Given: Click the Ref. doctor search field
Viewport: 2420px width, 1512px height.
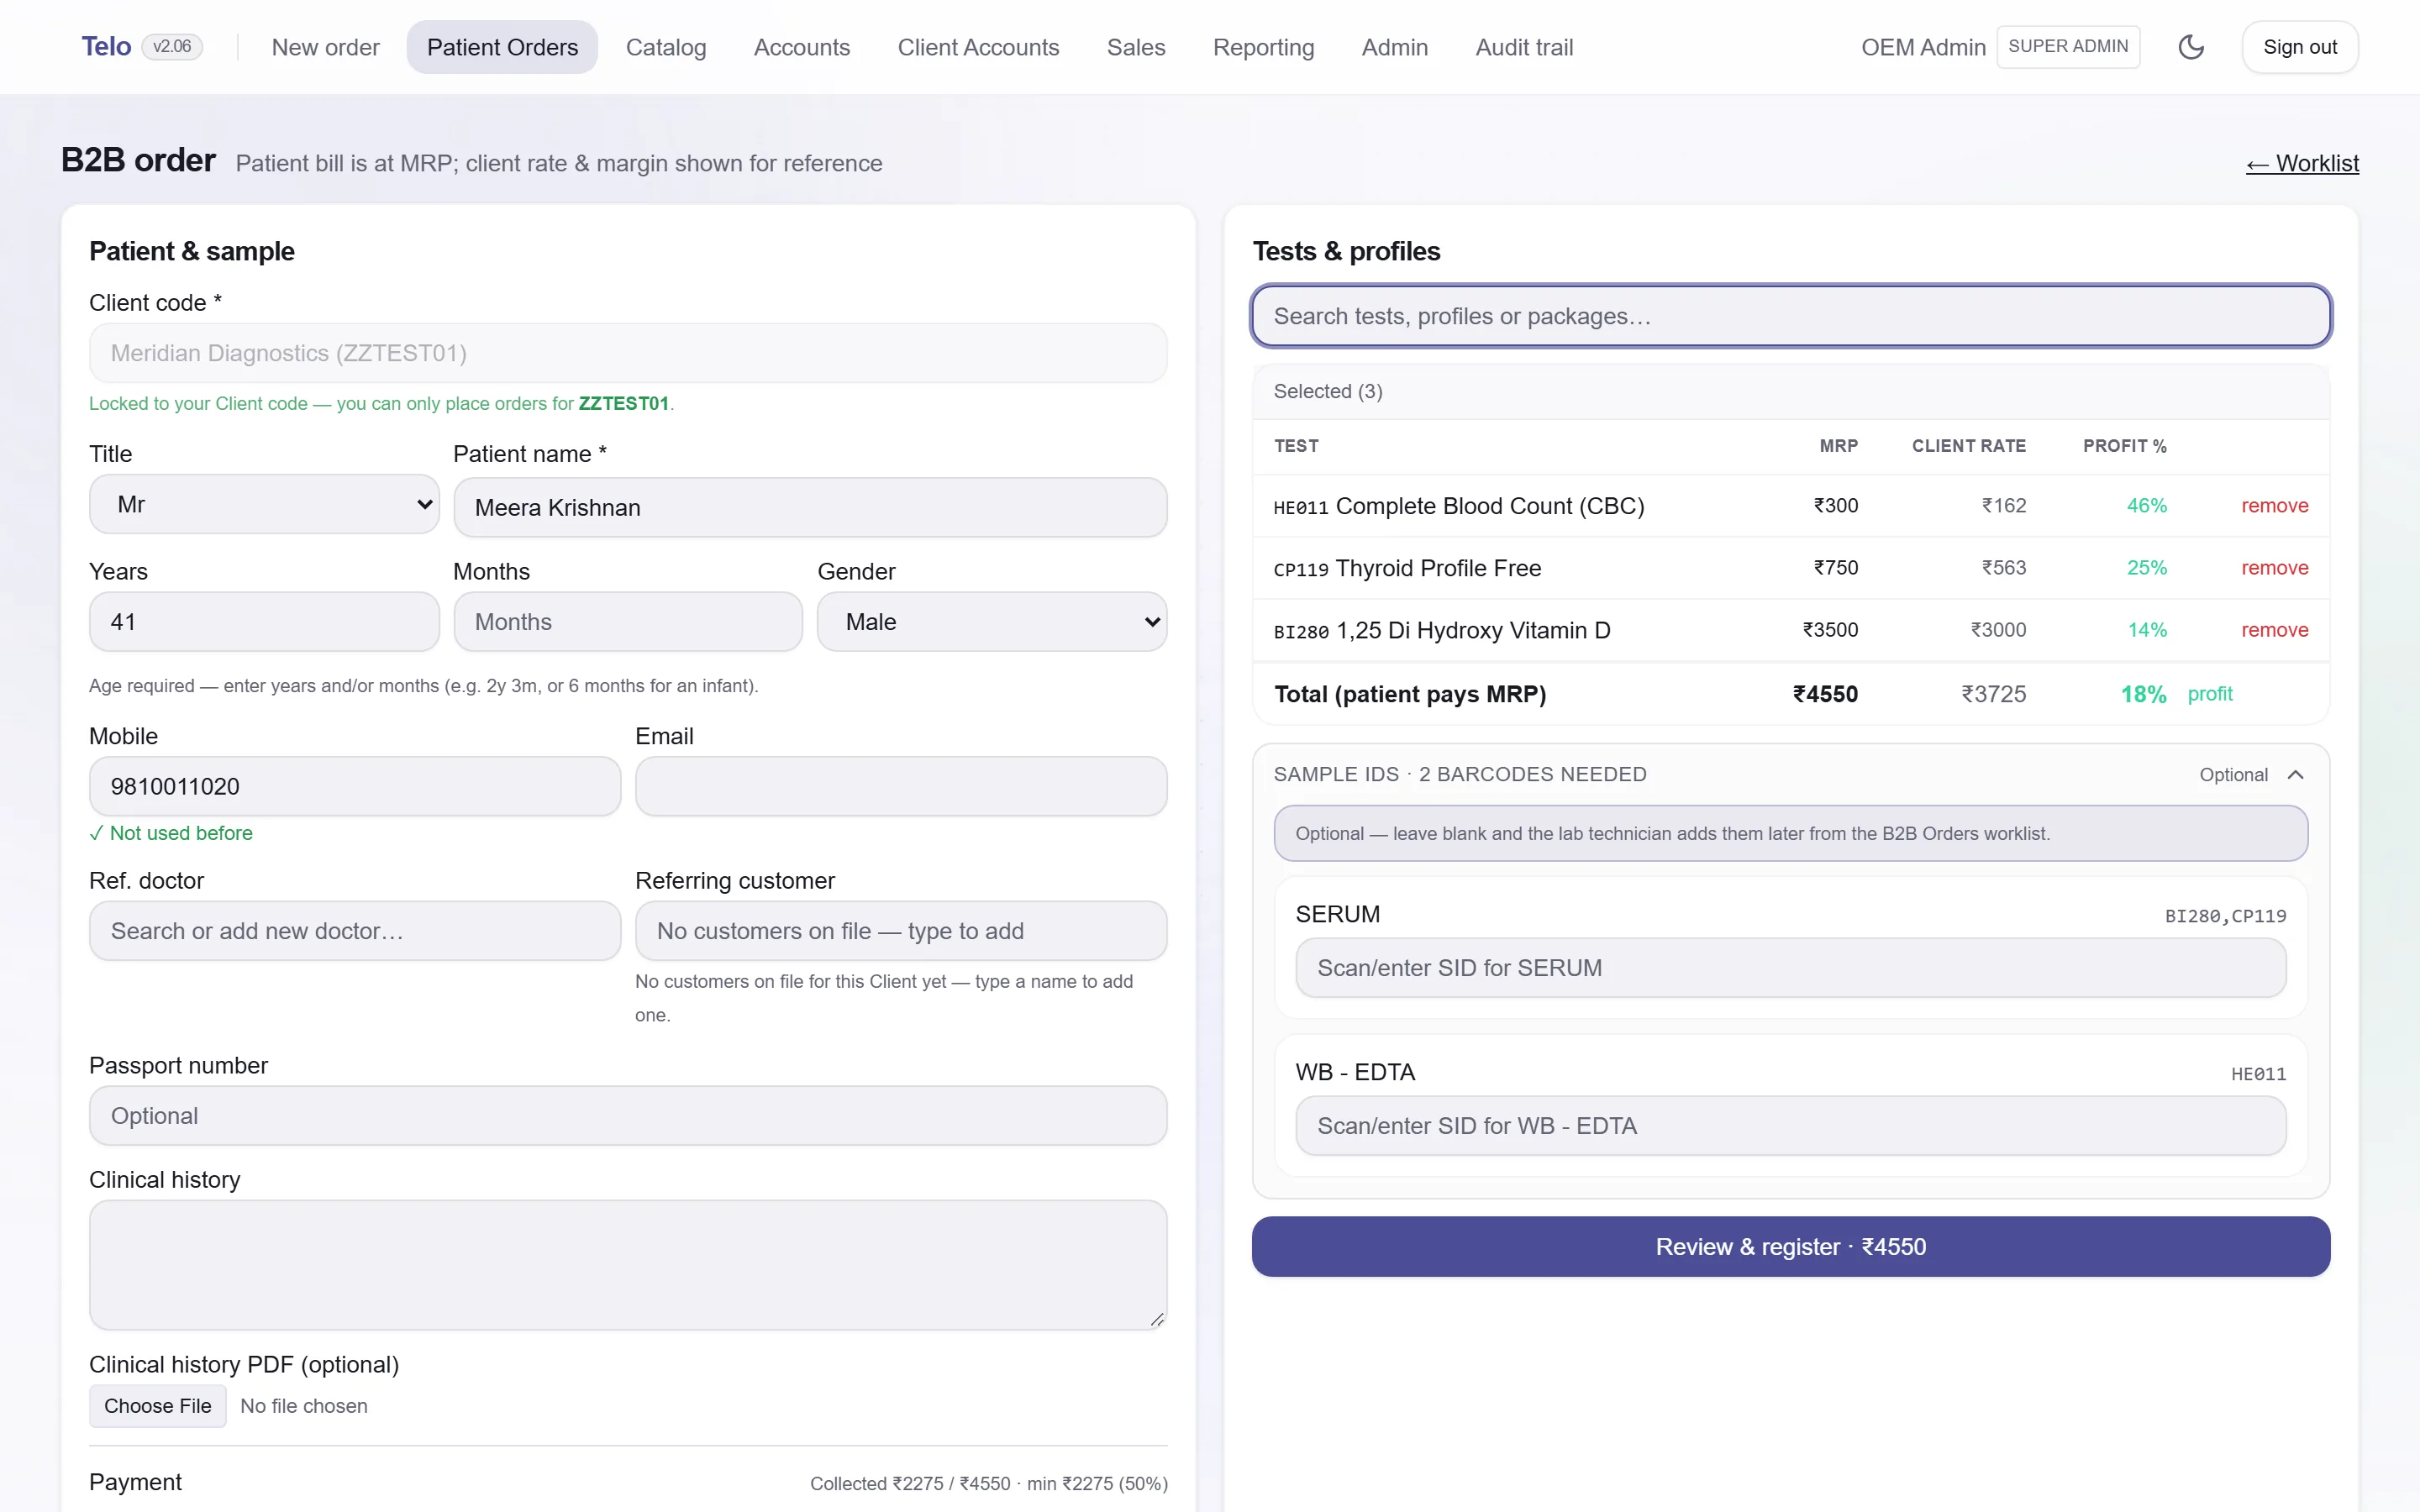Looking at the screenshot, I should [355, 931].
